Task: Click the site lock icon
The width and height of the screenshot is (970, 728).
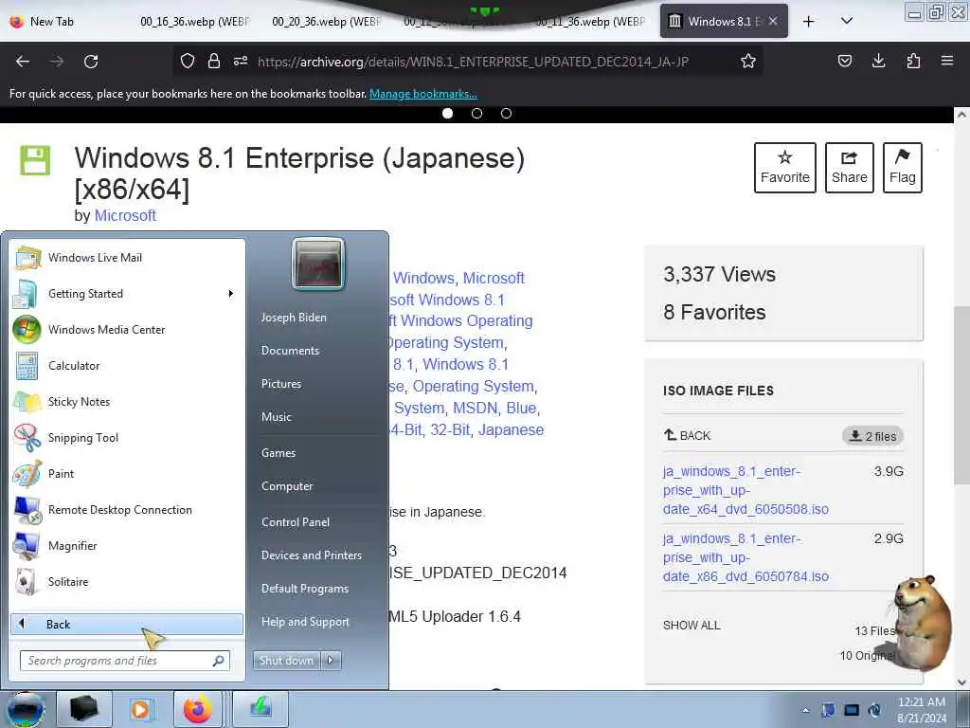Action: click(214, 61)
